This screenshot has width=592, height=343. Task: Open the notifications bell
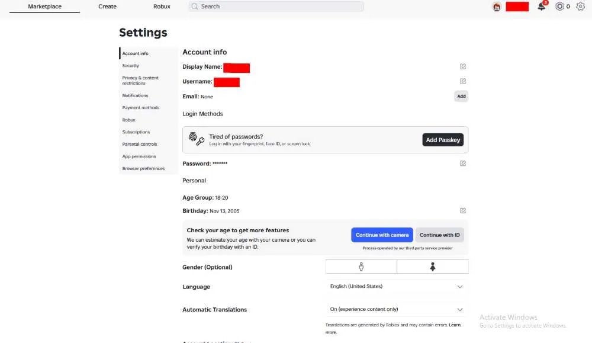[x=542, y=7]
